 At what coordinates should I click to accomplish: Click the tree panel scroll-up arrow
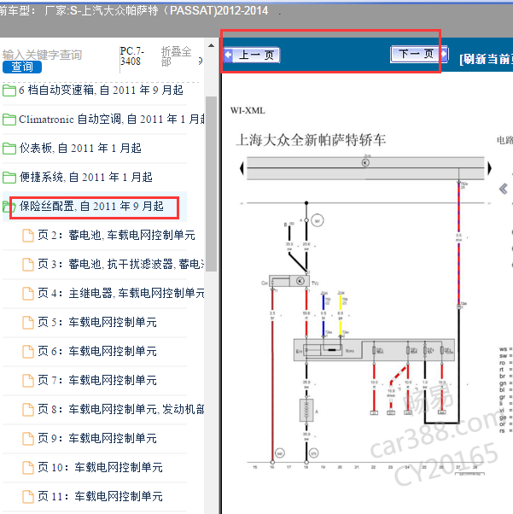(211, 45)
